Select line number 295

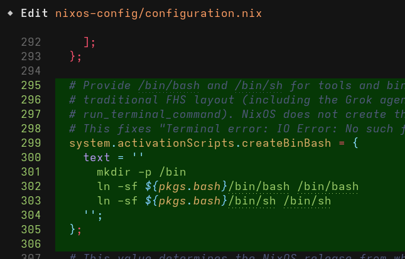31,86
